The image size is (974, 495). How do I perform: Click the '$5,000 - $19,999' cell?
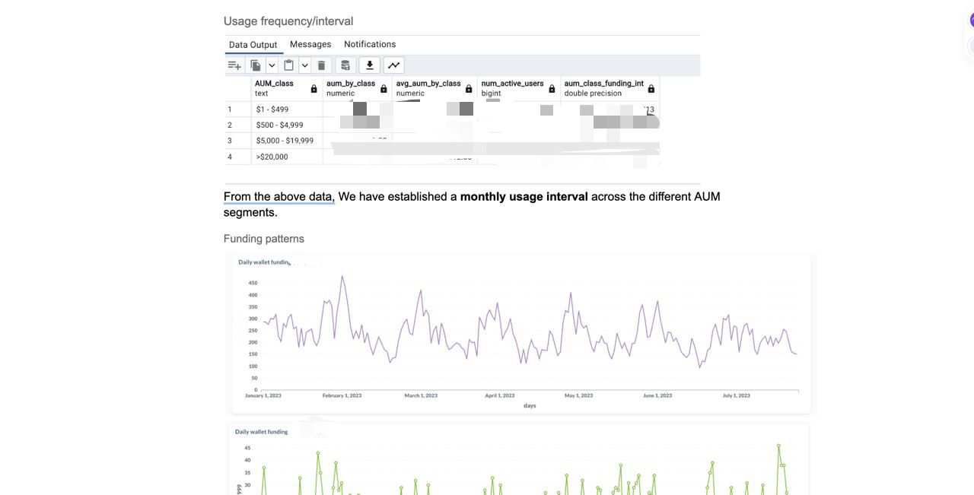287,141
